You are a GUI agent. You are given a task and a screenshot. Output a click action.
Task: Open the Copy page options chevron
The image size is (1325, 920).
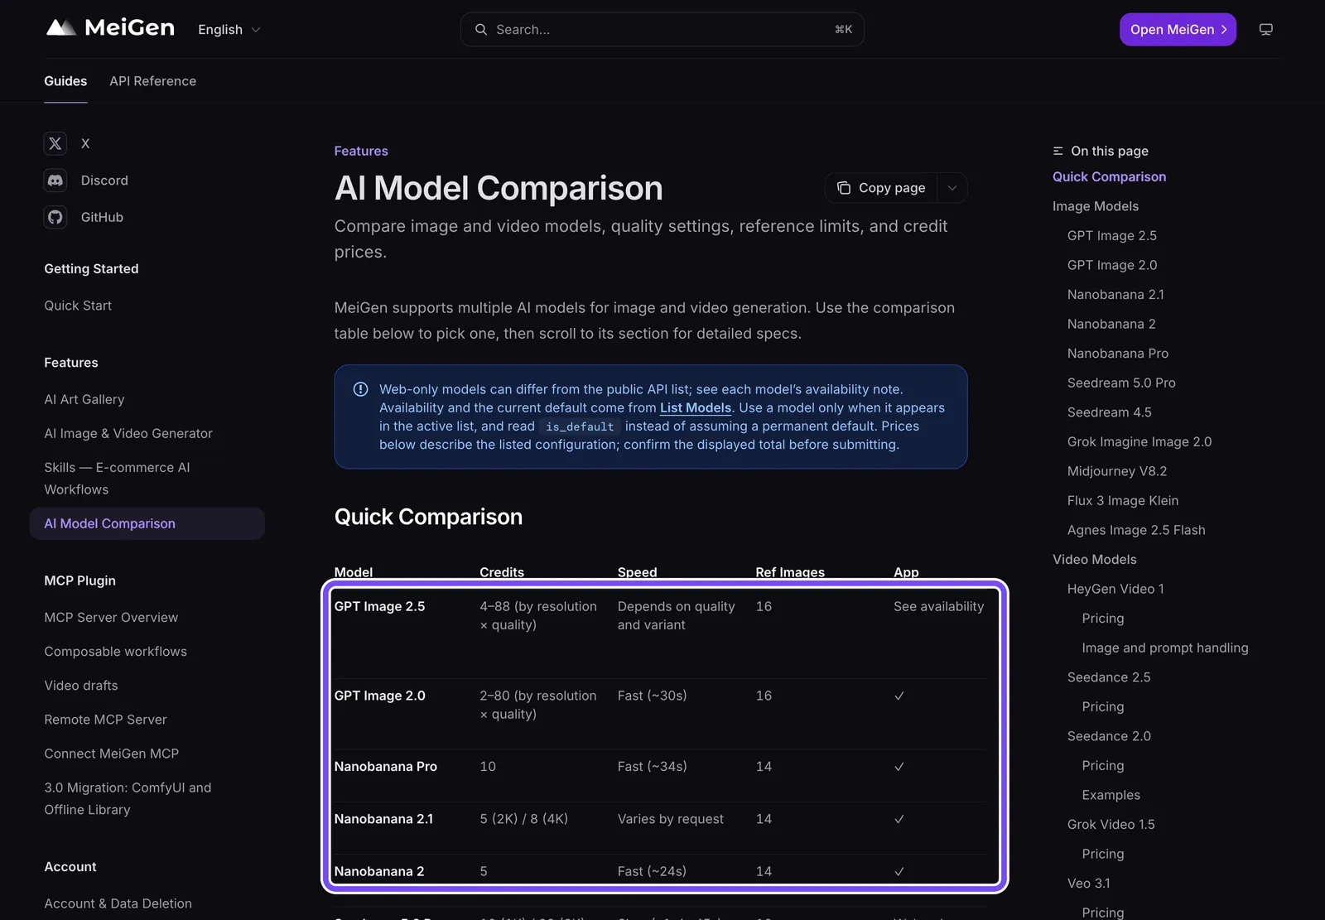pos(952,188)
